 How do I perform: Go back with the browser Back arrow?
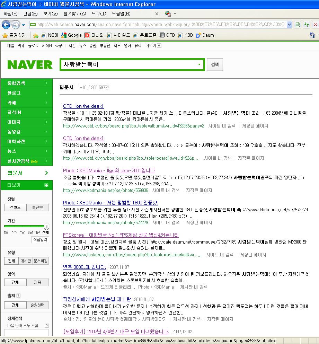6,25
